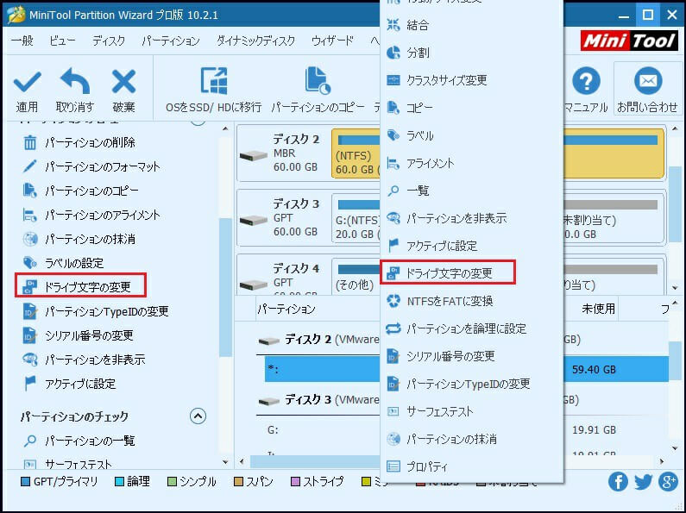This screenshot has height=513, width=686.
Task: Select Format Partition (パーティションのフォーマット) in sidebar
Action: click(x=91, y=166)
